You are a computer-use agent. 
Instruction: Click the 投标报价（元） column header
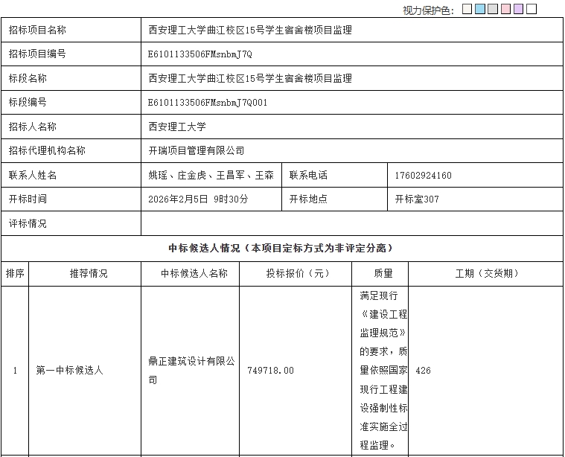[x=298, y=273]
